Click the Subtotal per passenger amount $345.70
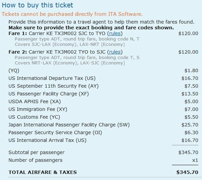This screenshot has width=202, height=180. pos(188,152)
